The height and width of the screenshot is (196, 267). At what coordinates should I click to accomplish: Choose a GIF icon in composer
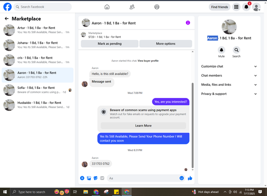point(102,178)
